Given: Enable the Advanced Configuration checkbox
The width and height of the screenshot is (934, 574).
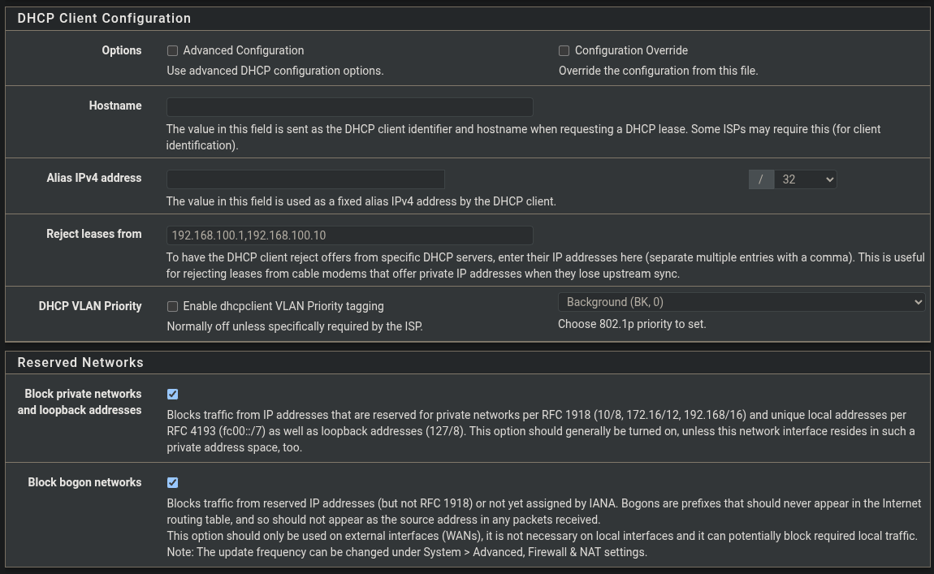Looking at the screenshot, I should [x=172, y=50].
